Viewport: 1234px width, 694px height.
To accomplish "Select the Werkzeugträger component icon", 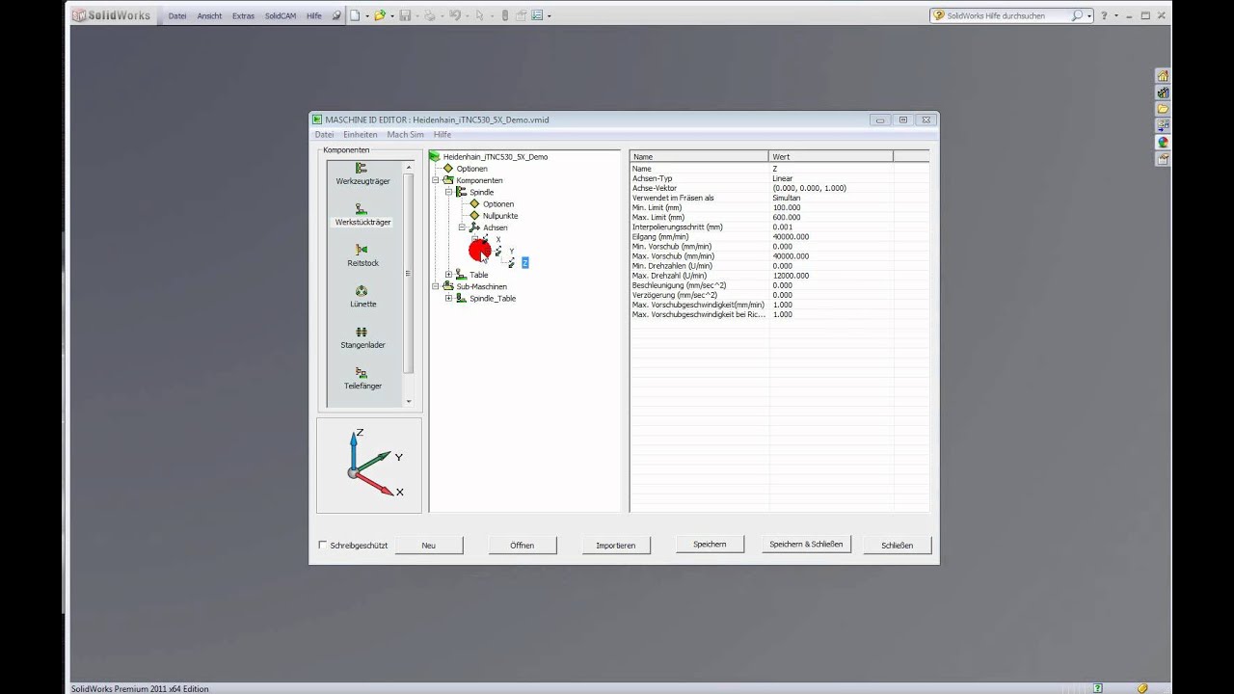I will (x=362, y=169).
